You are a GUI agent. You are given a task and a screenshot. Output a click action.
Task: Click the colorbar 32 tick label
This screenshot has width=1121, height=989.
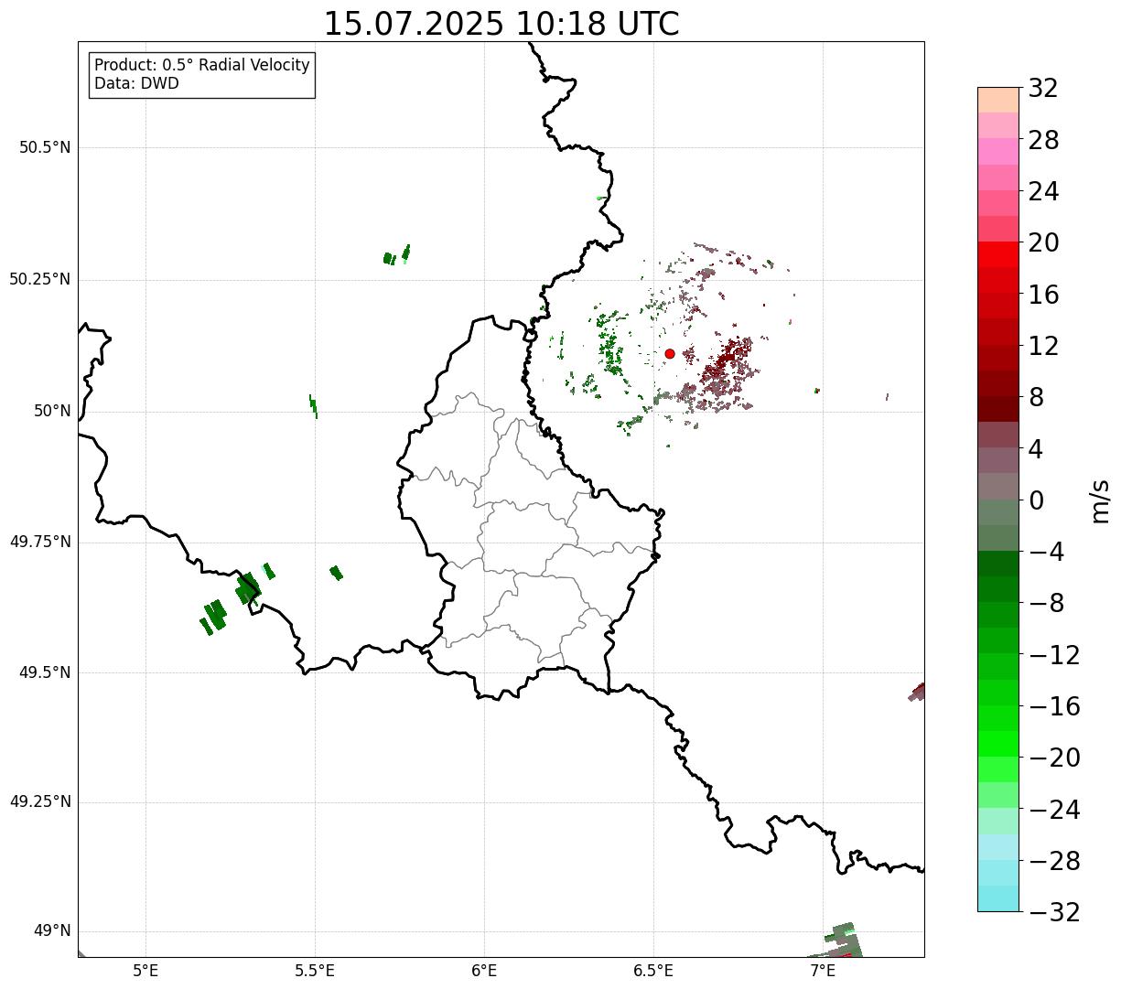tap(1043, 89)
